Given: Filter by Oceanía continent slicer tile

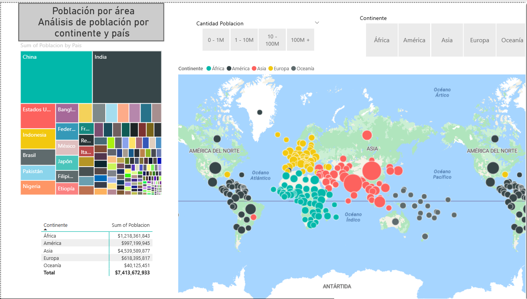Looking at the screenshot, I should (x=512, y=40).
